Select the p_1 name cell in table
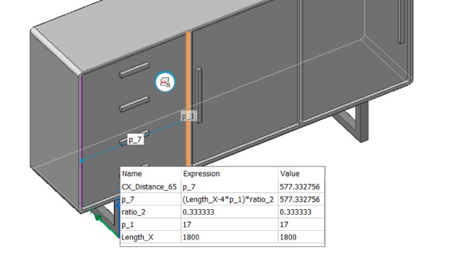 [x=150, y=225]
